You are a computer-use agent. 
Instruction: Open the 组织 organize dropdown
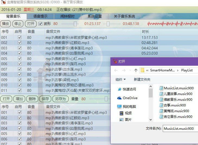pyautogui.click(x=120, y=79)
